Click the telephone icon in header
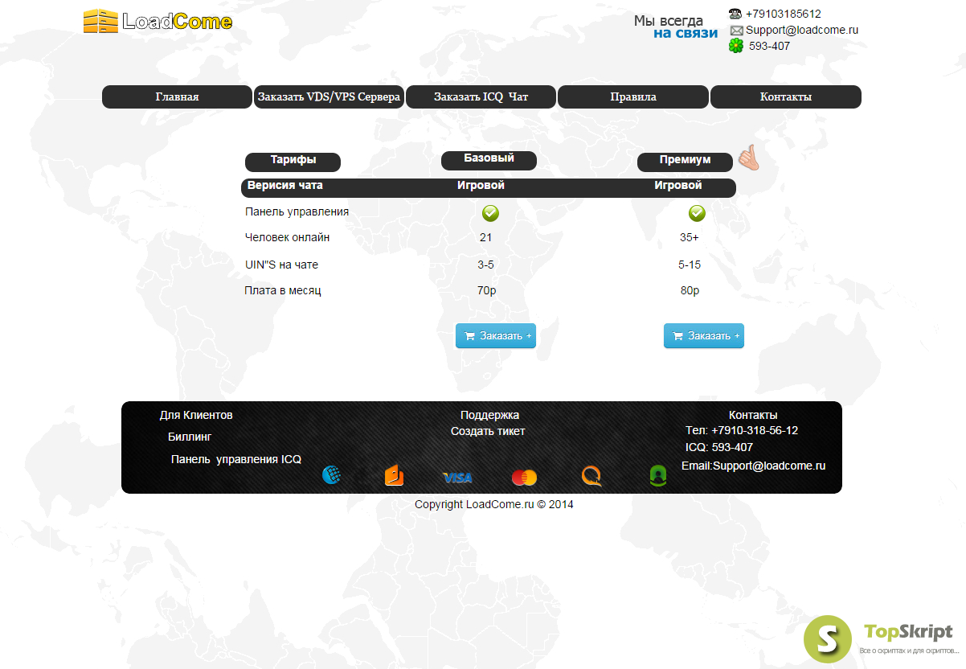 735,14
